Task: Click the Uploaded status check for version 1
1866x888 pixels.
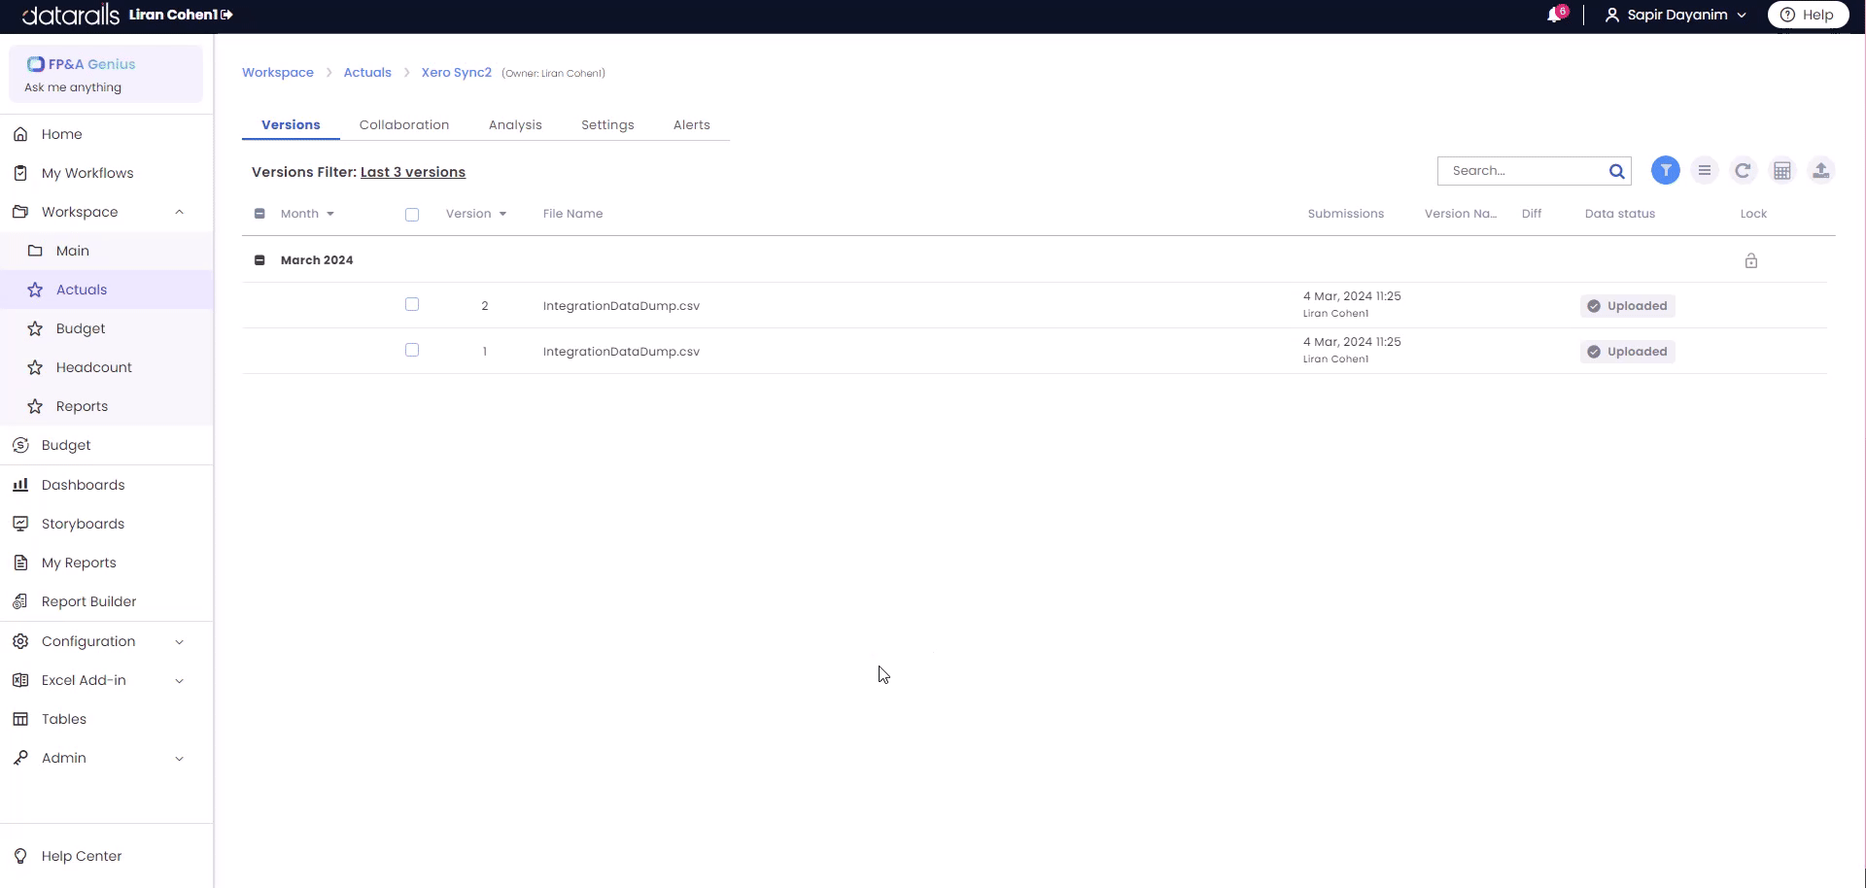Action: pyautogui.click(x=1594, y=352)
